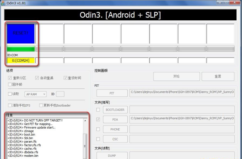The image size is (242, 159).
Task: Click the ID input box beside AP RAM
Action: (60, 94)
